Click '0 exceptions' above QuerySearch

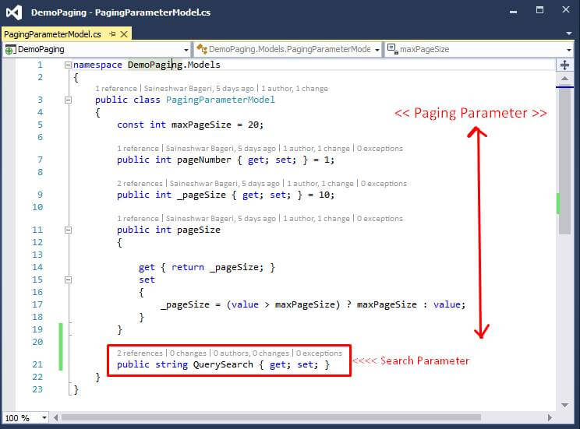(x=319, y=353)
